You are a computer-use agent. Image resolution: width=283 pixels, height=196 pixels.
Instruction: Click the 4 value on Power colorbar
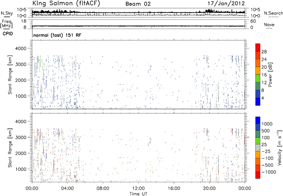tap(262, 98)
